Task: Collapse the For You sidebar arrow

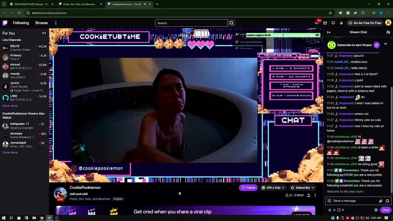Action: click(44, 33)
